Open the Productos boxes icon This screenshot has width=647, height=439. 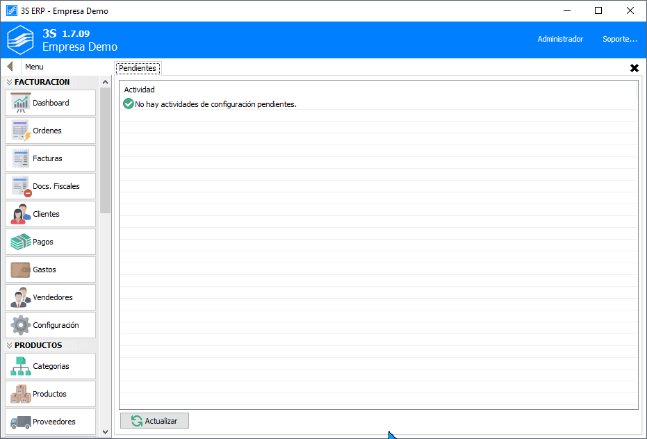[21, 394]
